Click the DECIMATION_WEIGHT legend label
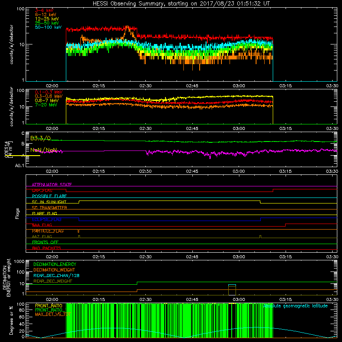 point(54,270)
